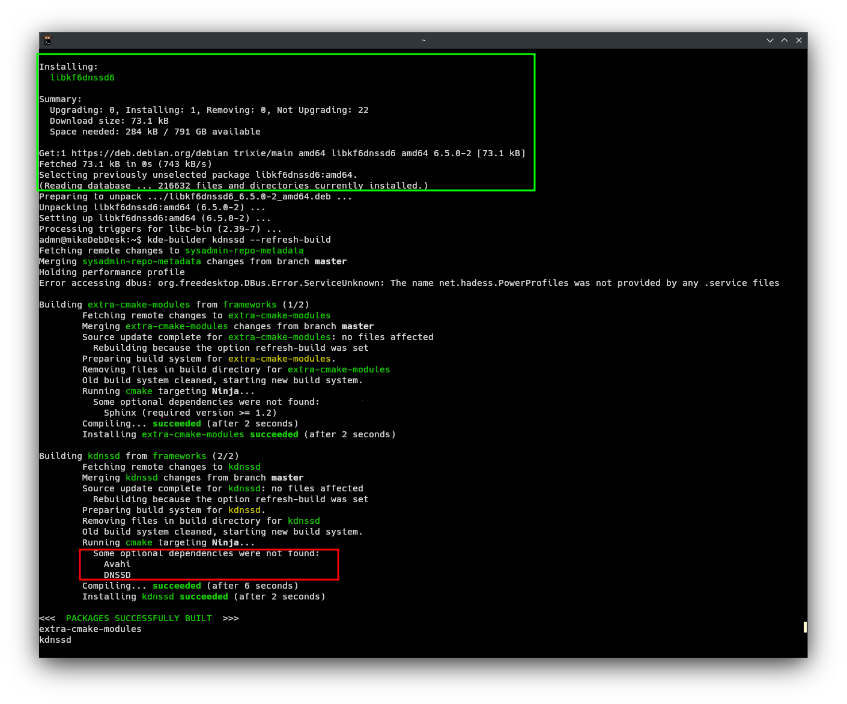
Task: Open the terminal app icon menu in title bar
Action: (x=47, y=40)
